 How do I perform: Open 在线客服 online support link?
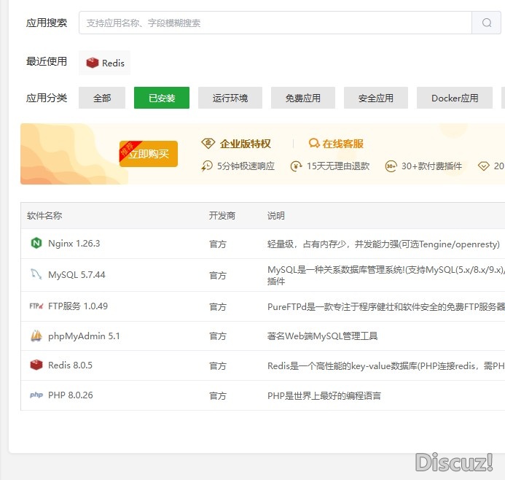(x=342, y=144)
